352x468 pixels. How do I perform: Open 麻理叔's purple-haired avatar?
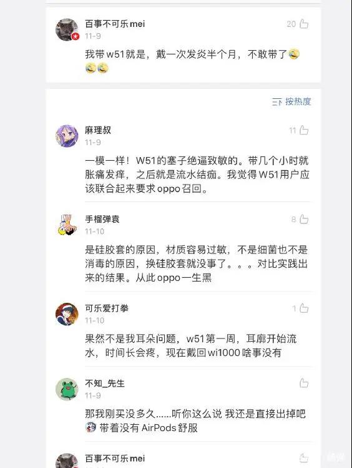click(67, 136)
